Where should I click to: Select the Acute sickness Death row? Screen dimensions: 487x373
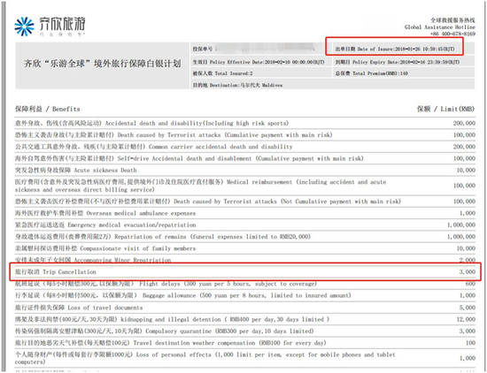coord(245,171)
